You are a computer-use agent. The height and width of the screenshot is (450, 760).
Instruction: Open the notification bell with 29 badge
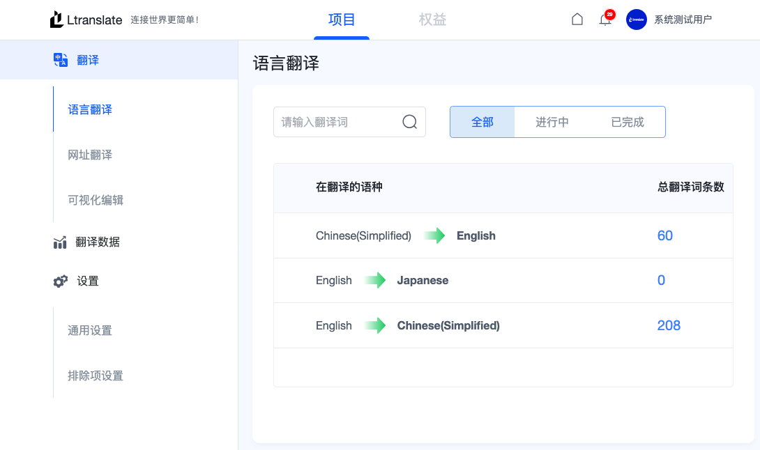click(605, 20)
